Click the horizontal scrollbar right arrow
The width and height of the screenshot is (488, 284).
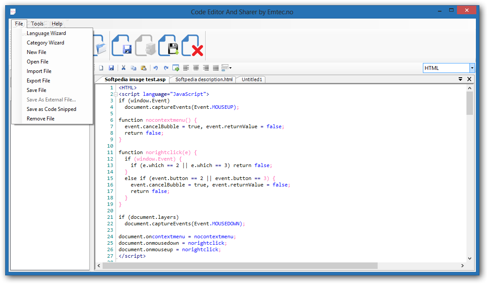(x=463, y=265)
